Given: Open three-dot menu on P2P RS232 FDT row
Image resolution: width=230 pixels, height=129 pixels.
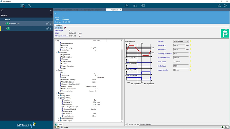Looking at the screenshot, I should pyautogui.click(x=51, y=24).
